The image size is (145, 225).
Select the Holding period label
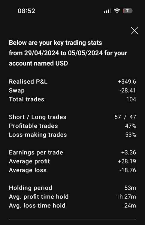30,188
